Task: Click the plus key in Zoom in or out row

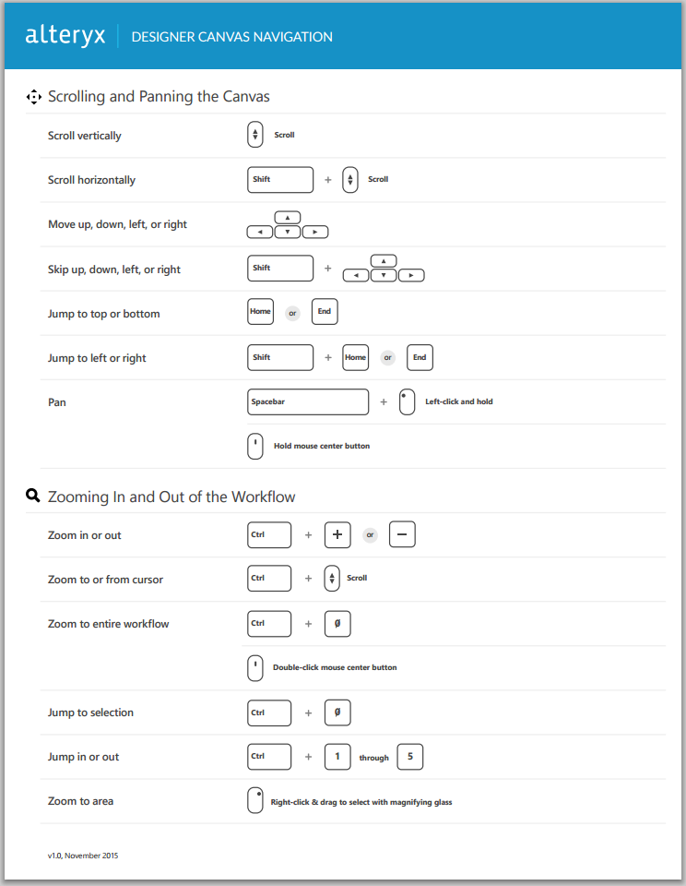Action: [337, 534]
